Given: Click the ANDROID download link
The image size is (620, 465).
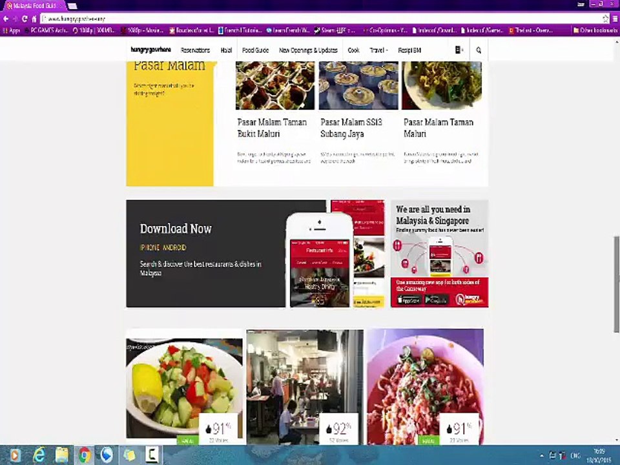Looking at the screenshot, I should 174,247.
